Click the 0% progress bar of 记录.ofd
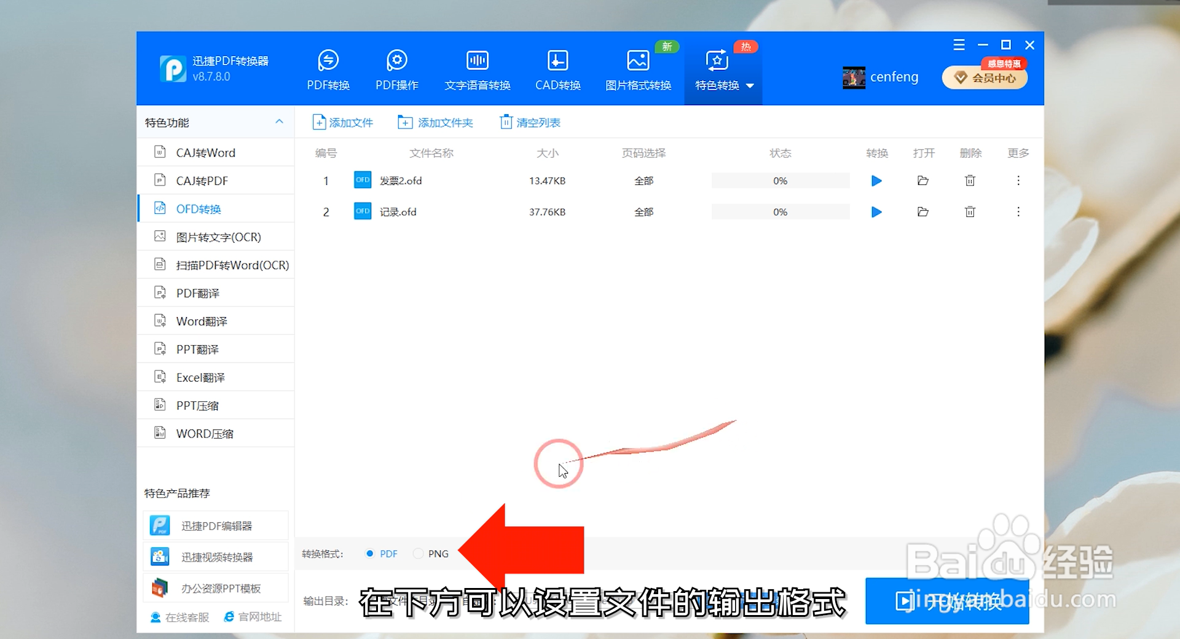The width and height of the screenshot is (1180, 639). click(781, 212)
